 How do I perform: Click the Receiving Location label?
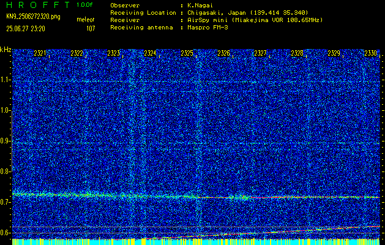[x=143, y=12]
